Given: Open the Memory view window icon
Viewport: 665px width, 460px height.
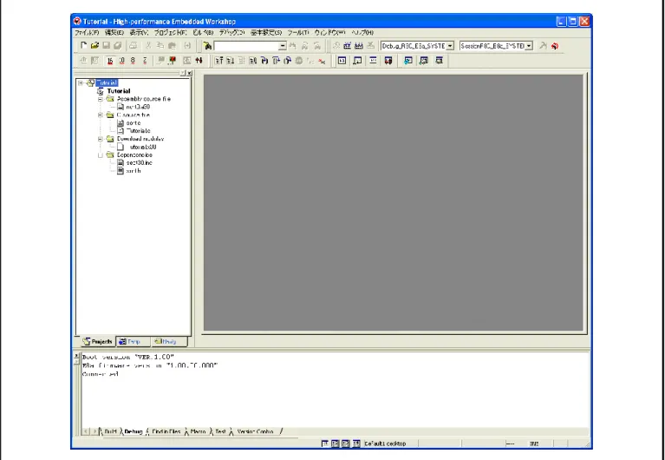Looking at the screenshot, I should (x=357, y=61).
